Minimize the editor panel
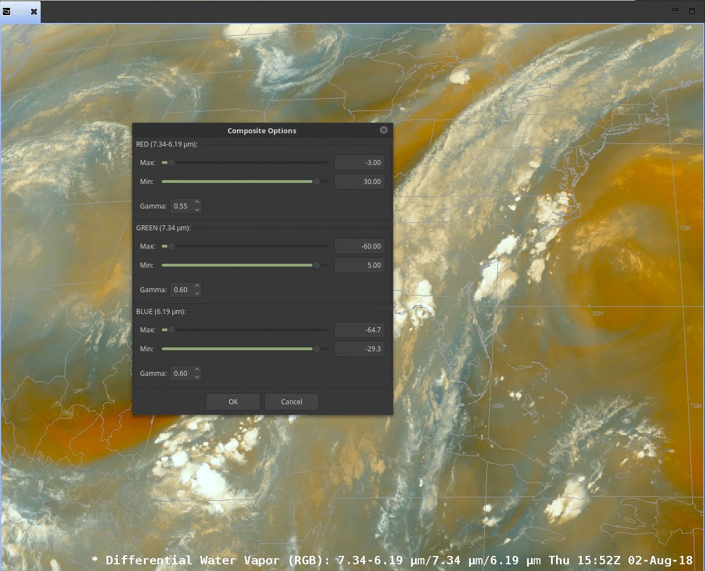Image resolution: width=705 pixels, height=571 pixels. coord(675,10)
